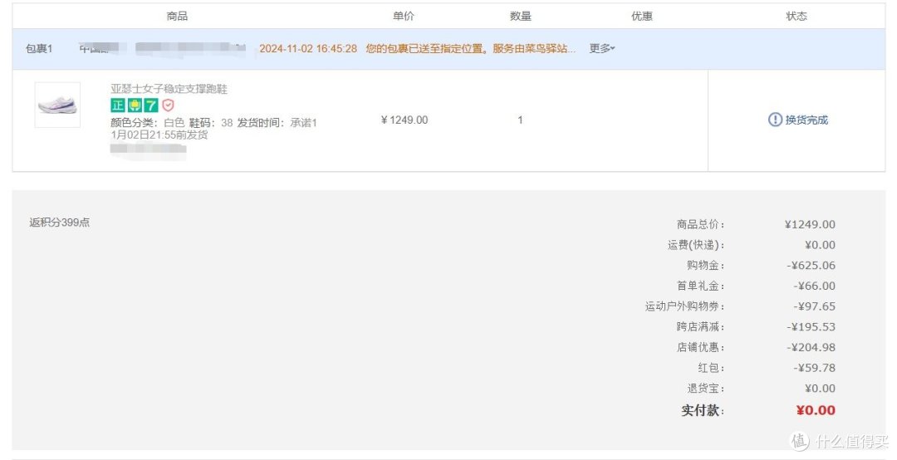Click the unit price ¥1249.00 in the item row

(404, 120)
